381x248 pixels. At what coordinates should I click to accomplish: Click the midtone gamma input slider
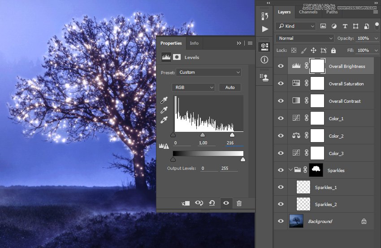tap(202, 135)
